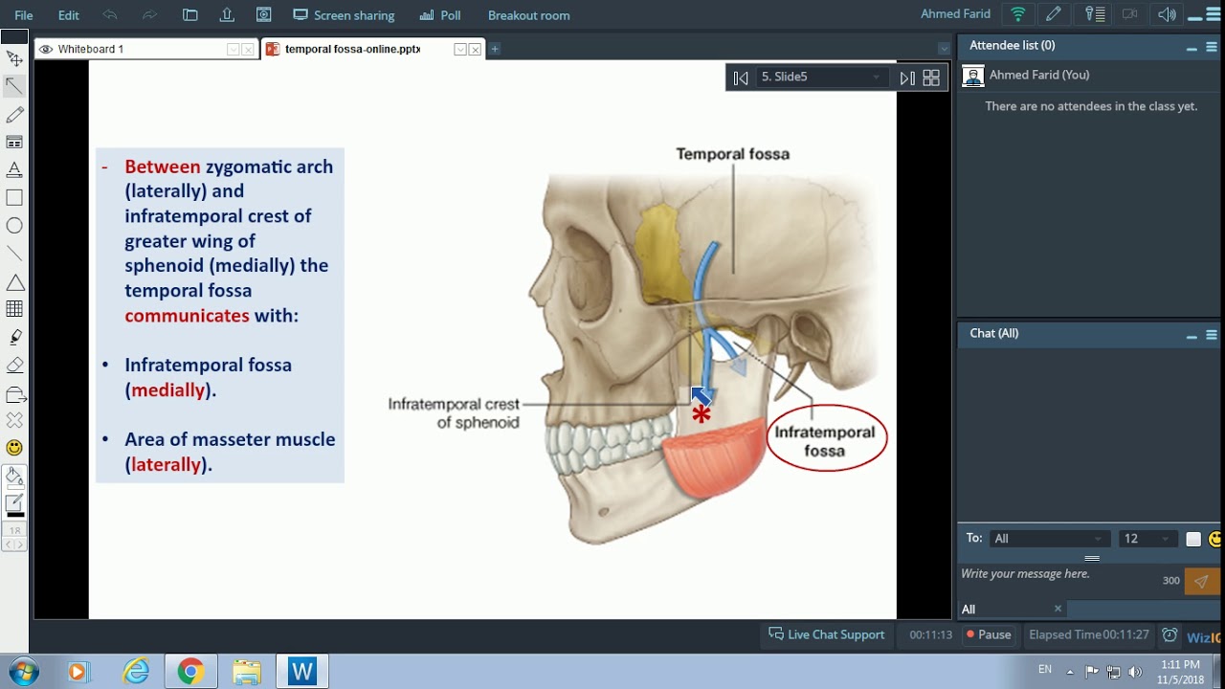Go to the first slide
Viewport: 1225px width, 689px height.
click(x=741, y=78)
